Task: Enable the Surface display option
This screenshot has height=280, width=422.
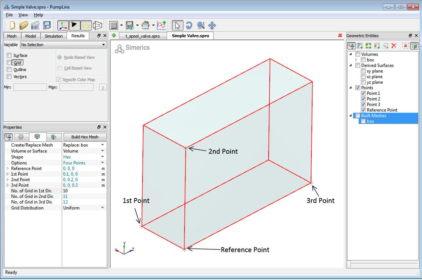Action: 9,55
